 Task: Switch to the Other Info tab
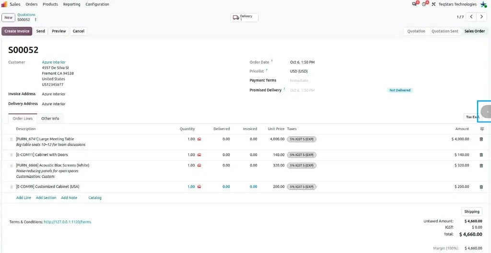point(50,119)
